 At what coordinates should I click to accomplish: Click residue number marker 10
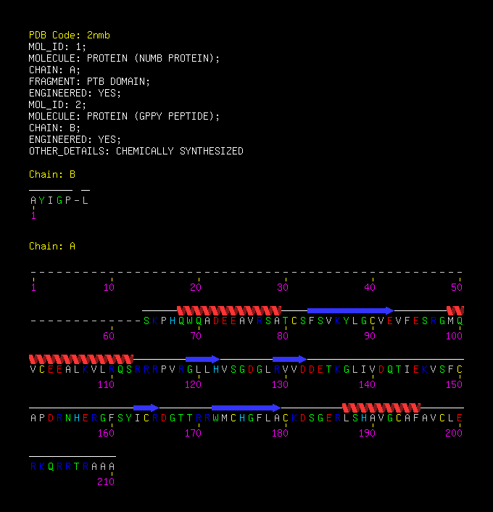pyautogui.click(x=109, y=287)
